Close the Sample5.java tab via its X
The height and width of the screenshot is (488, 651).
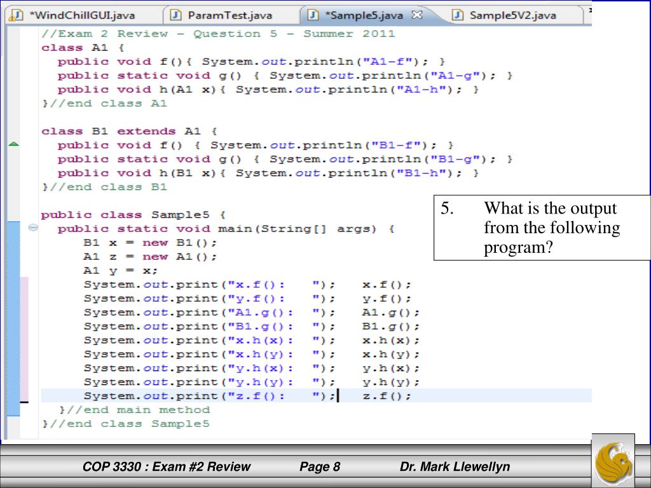click(418, 15)
